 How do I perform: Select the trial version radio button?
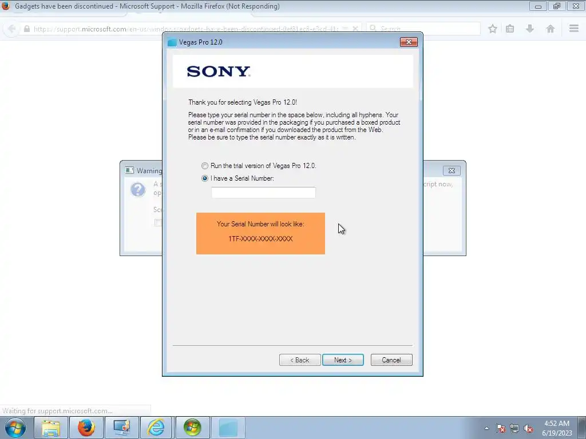point(205,166)
